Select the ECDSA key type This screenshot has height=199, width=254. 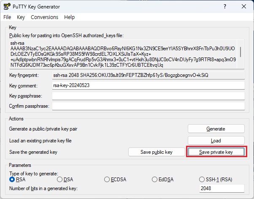tap(115, 180)
